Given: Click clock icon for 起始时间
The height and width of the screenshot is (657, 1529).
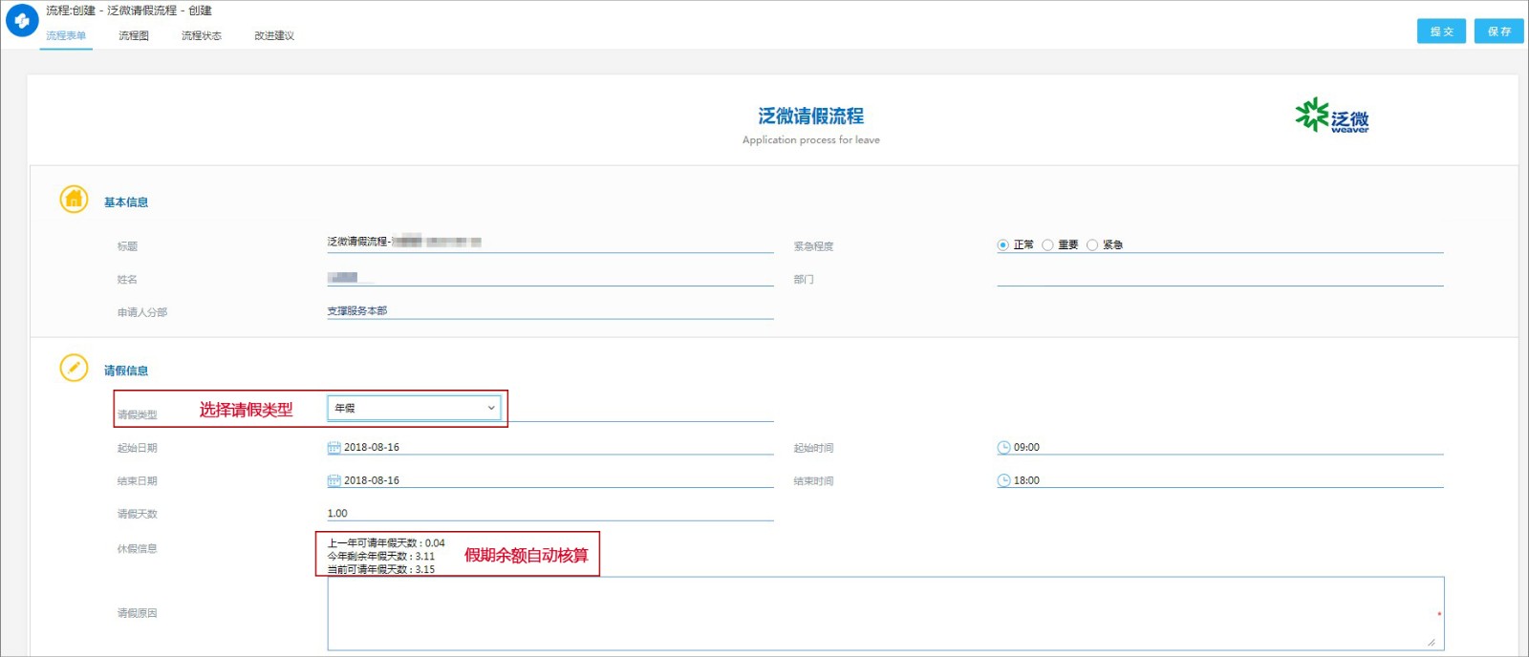Looking at the screenshot, I should pos(1003,447).
